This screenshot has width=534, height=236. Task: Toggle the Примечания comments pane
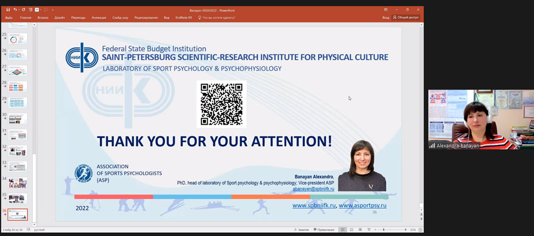point(324,230)
